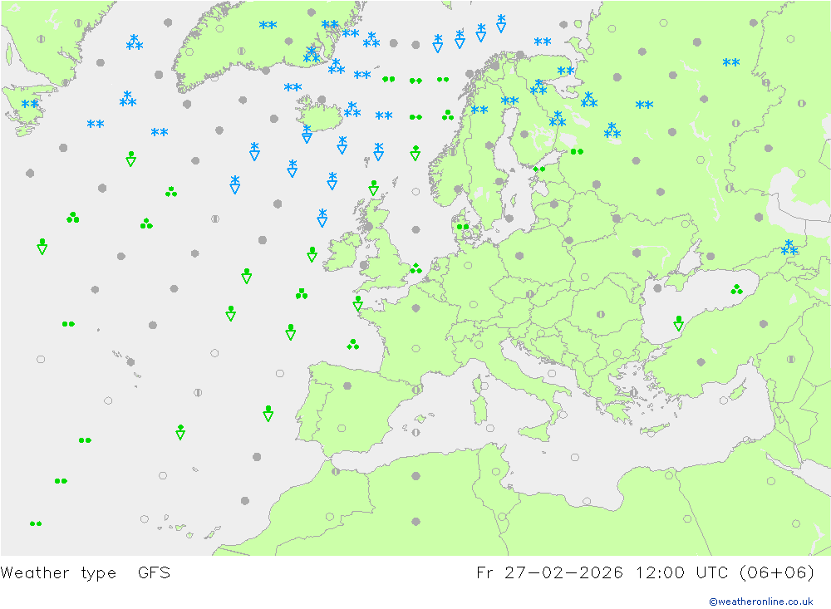Image resolution: width=831 pixels, height=609 pixels.
Task: Click the green rain symbol off southeast England
Action: (416, 268)
